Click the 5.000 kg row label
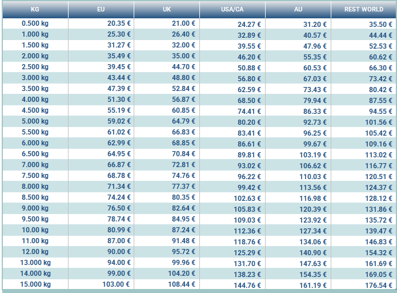Screen dimensions: 397x293 (x=35, y=121)
